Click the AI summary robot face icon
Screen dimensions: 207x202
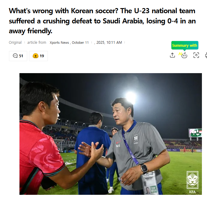click(x=184, y=55)
